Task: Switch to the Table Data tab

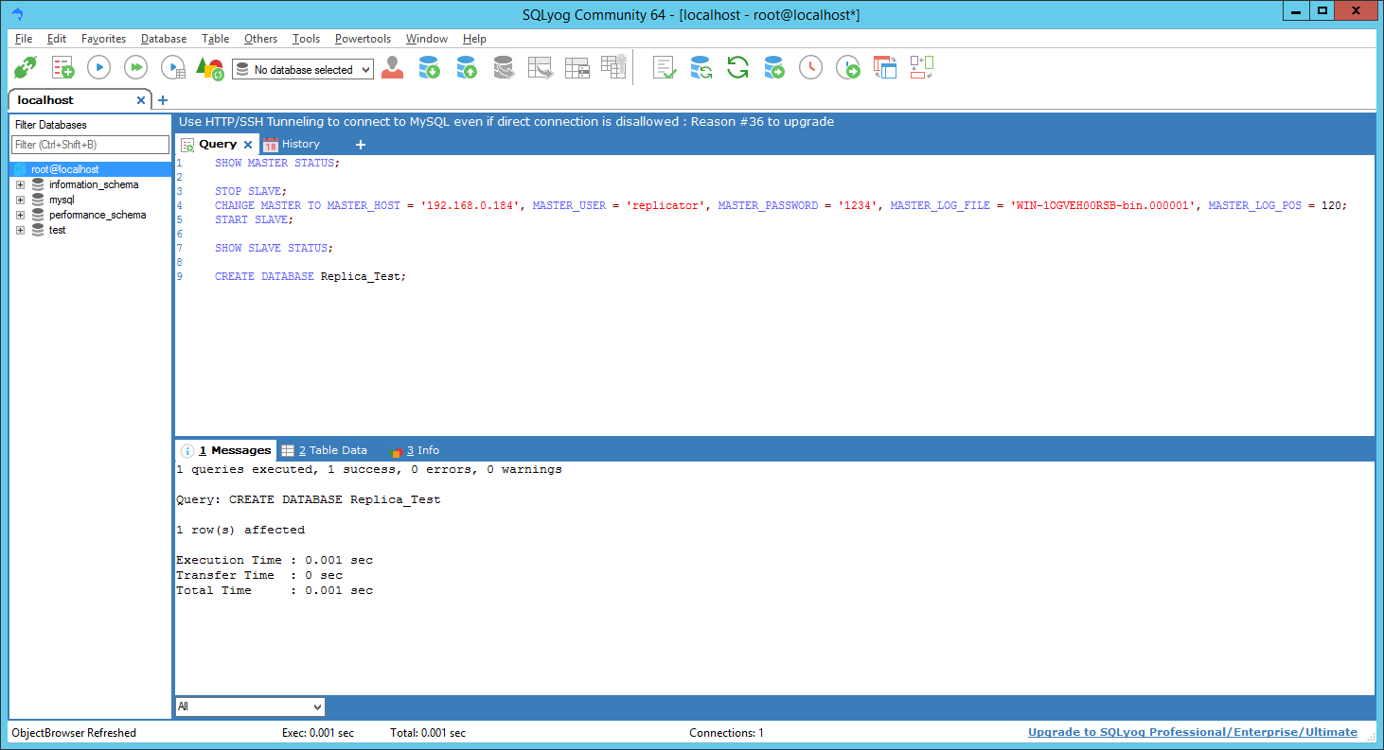Action: tap(324, 450)
